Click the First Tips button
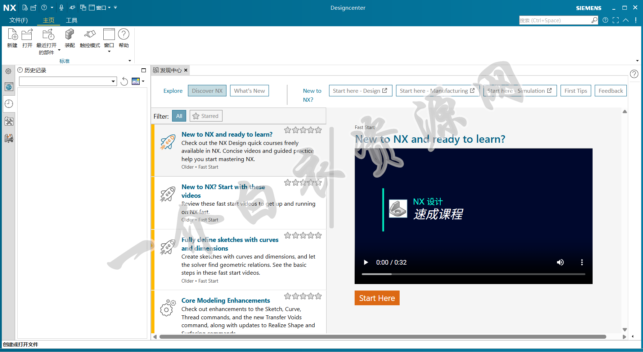The width and height of the screenshot is (643, 352). 576,91
